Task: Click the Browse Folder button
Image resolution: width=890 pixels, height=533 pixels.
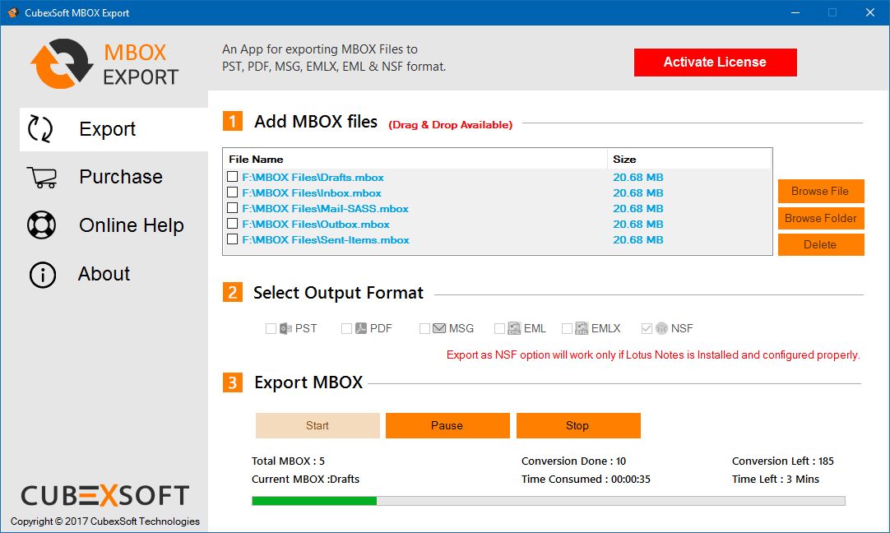Action: pyautogui.click(x=821, y=218)
